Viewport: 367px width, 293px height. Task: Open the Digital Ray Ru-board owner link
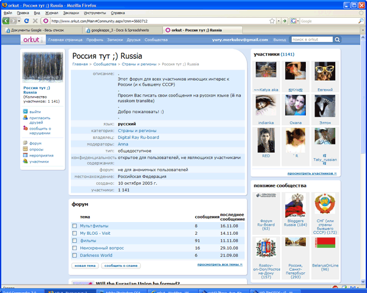(138, 138)
